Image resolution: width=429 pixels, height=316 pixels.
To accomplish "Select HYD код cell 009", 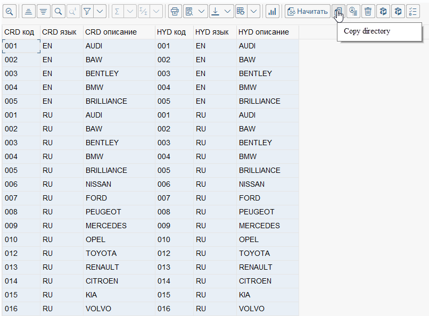I will pyautogui.click(x=174, y=226).
